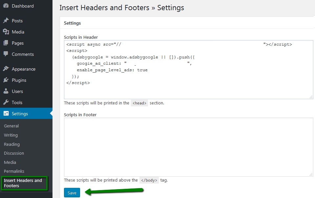315x198 pixels.
Task: Open General settings submenu link
Action: 11,126
